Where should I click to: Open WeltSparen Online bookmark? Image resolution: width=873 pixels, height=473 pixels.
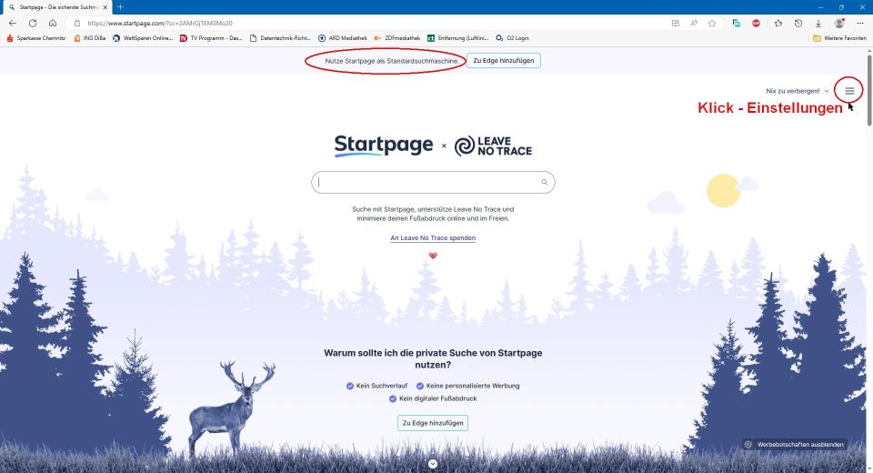143,38
